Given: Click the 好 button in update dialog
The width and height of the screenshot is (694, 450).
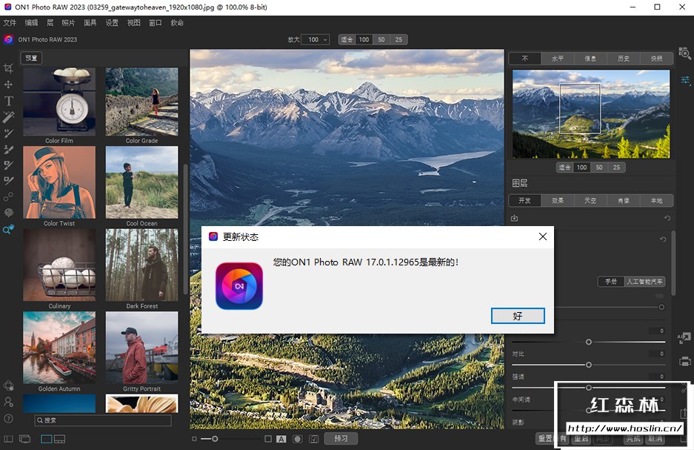Looking at the screenshot, I should point(518,316).
